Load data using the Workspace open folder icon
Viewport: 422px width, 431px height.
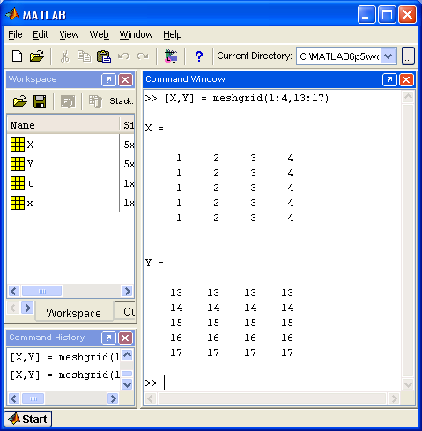coord(19,101)
